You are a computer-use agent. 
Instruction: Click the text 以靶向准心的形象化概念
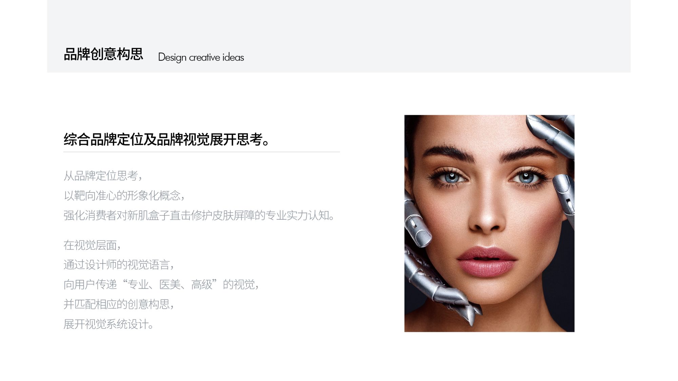click(x=124, y=195)
